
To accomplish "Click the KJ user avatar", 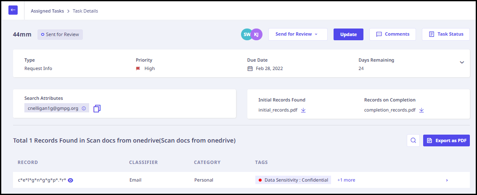I will pyautogui.click(x=257, y=34).
